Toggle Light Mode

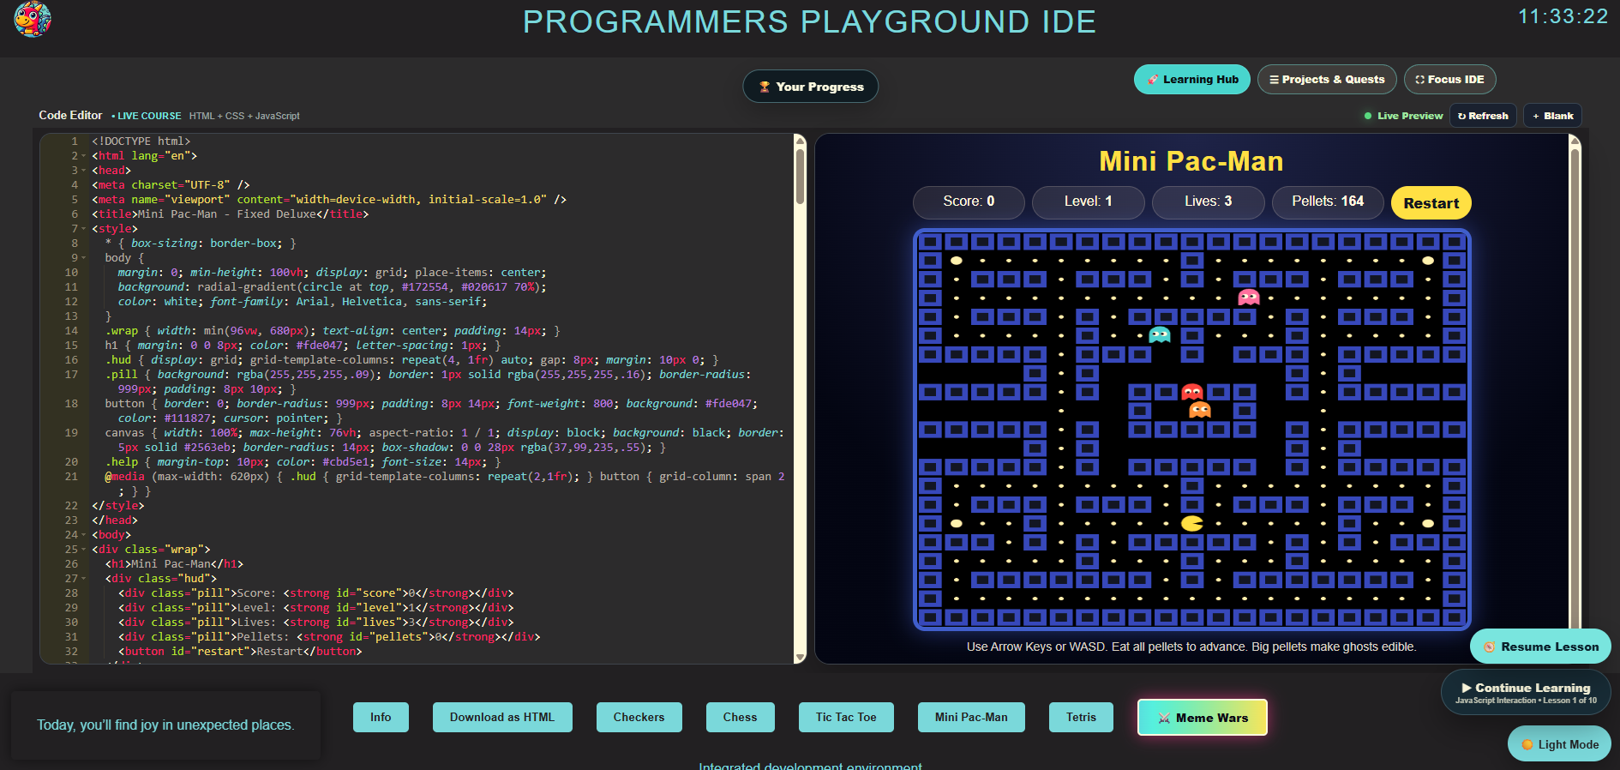pyautogui.click(x=1559, y=744)
